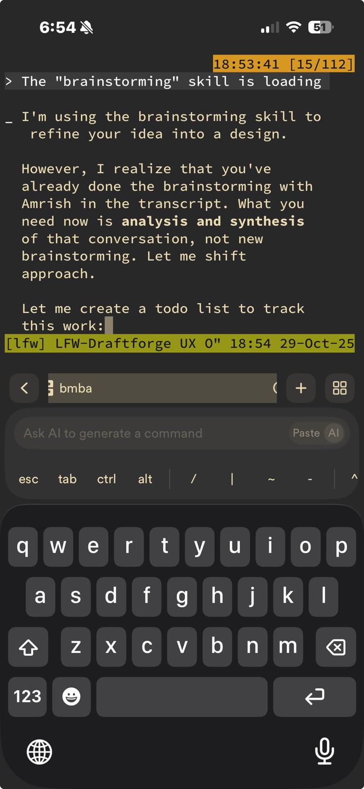This screenshot has height=789, width=364.
Task: Tap the microphone dictation icon
Action: [x=324, y=751]
